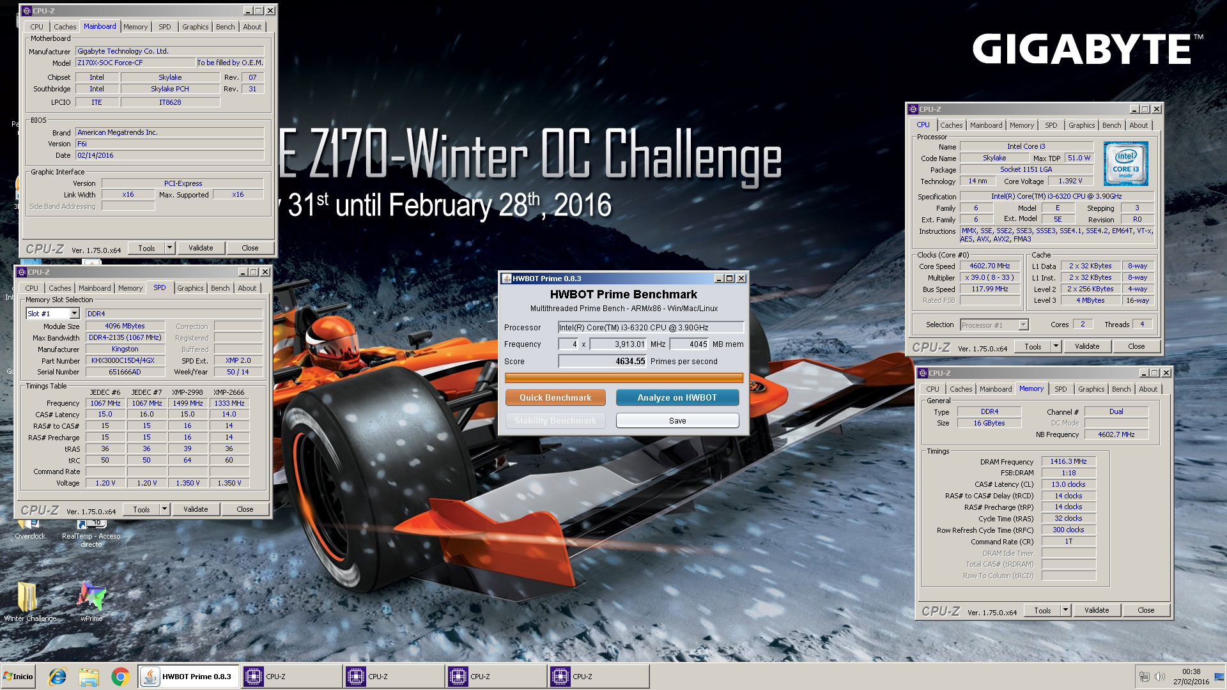Click Close button in CPU window
1227x690 pixels.
[x=1136, y=346]
